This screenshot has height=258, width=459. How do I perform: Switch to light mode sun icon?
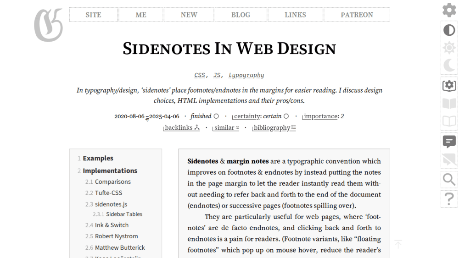[449, 48]
